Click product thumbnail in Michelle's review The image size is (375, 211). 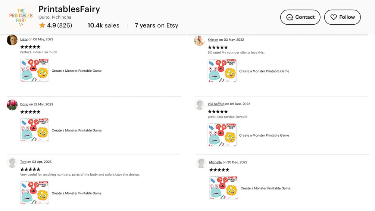224,188
